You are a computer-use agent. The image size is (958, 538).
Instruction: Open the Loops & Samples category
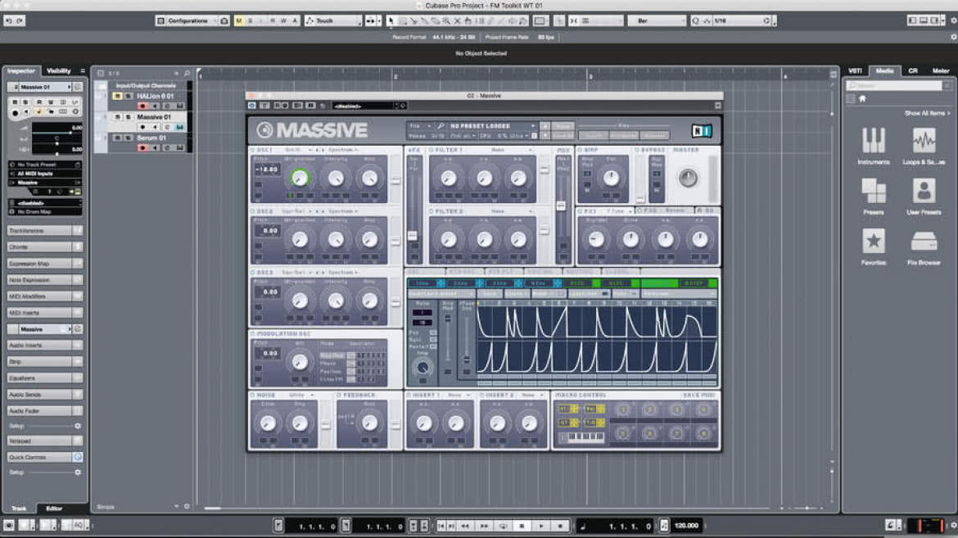pos(923,146)
